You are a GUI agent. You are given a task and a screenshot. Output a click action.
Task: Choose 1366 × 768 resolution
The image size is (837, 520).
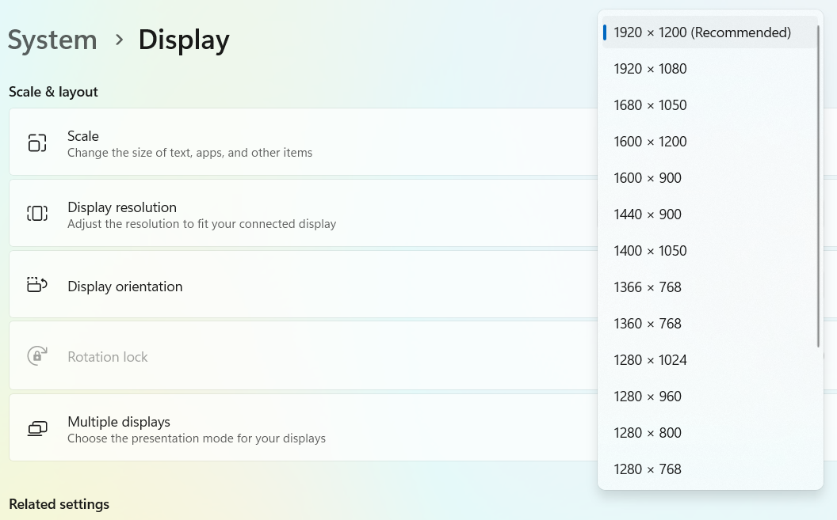pos(710,287)
